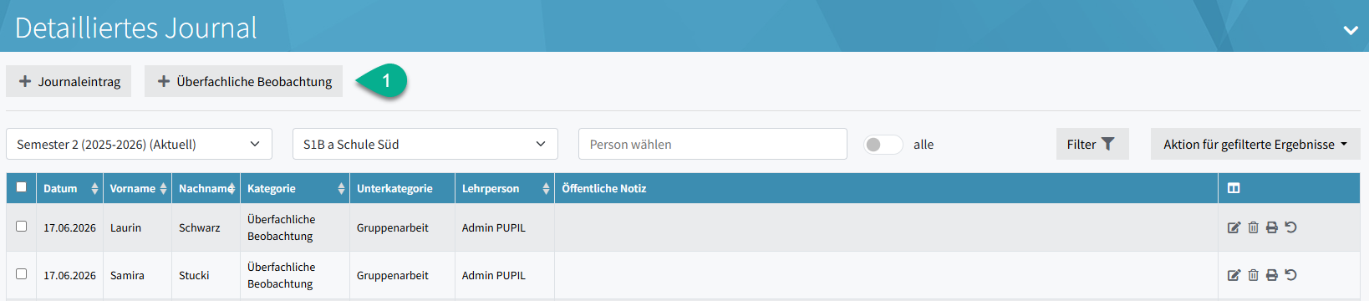This screenshot has width=1369, height=301.
Task: Delete Laurin Schwarz entry with trash icon
Action: click(x=1253, y=227)
